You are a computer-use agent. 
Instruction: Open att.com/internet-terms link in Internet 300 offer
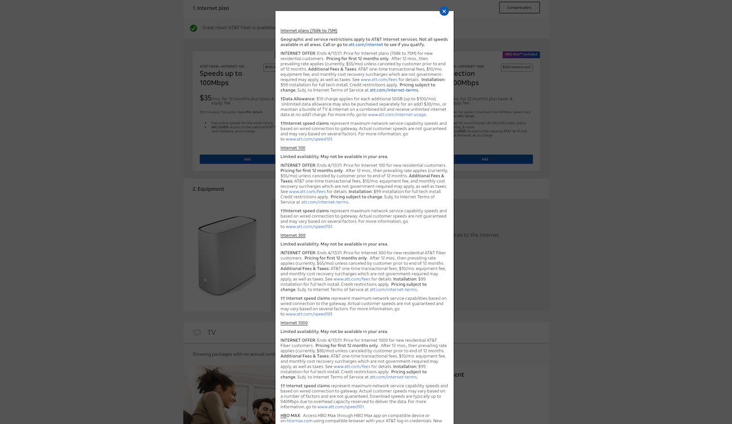pyautogui.click(x=393, y=290)
